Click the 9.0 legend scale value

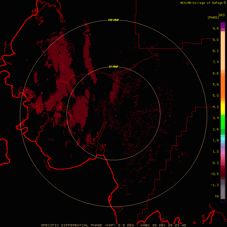pyautogui.click(x=216, y=40)
